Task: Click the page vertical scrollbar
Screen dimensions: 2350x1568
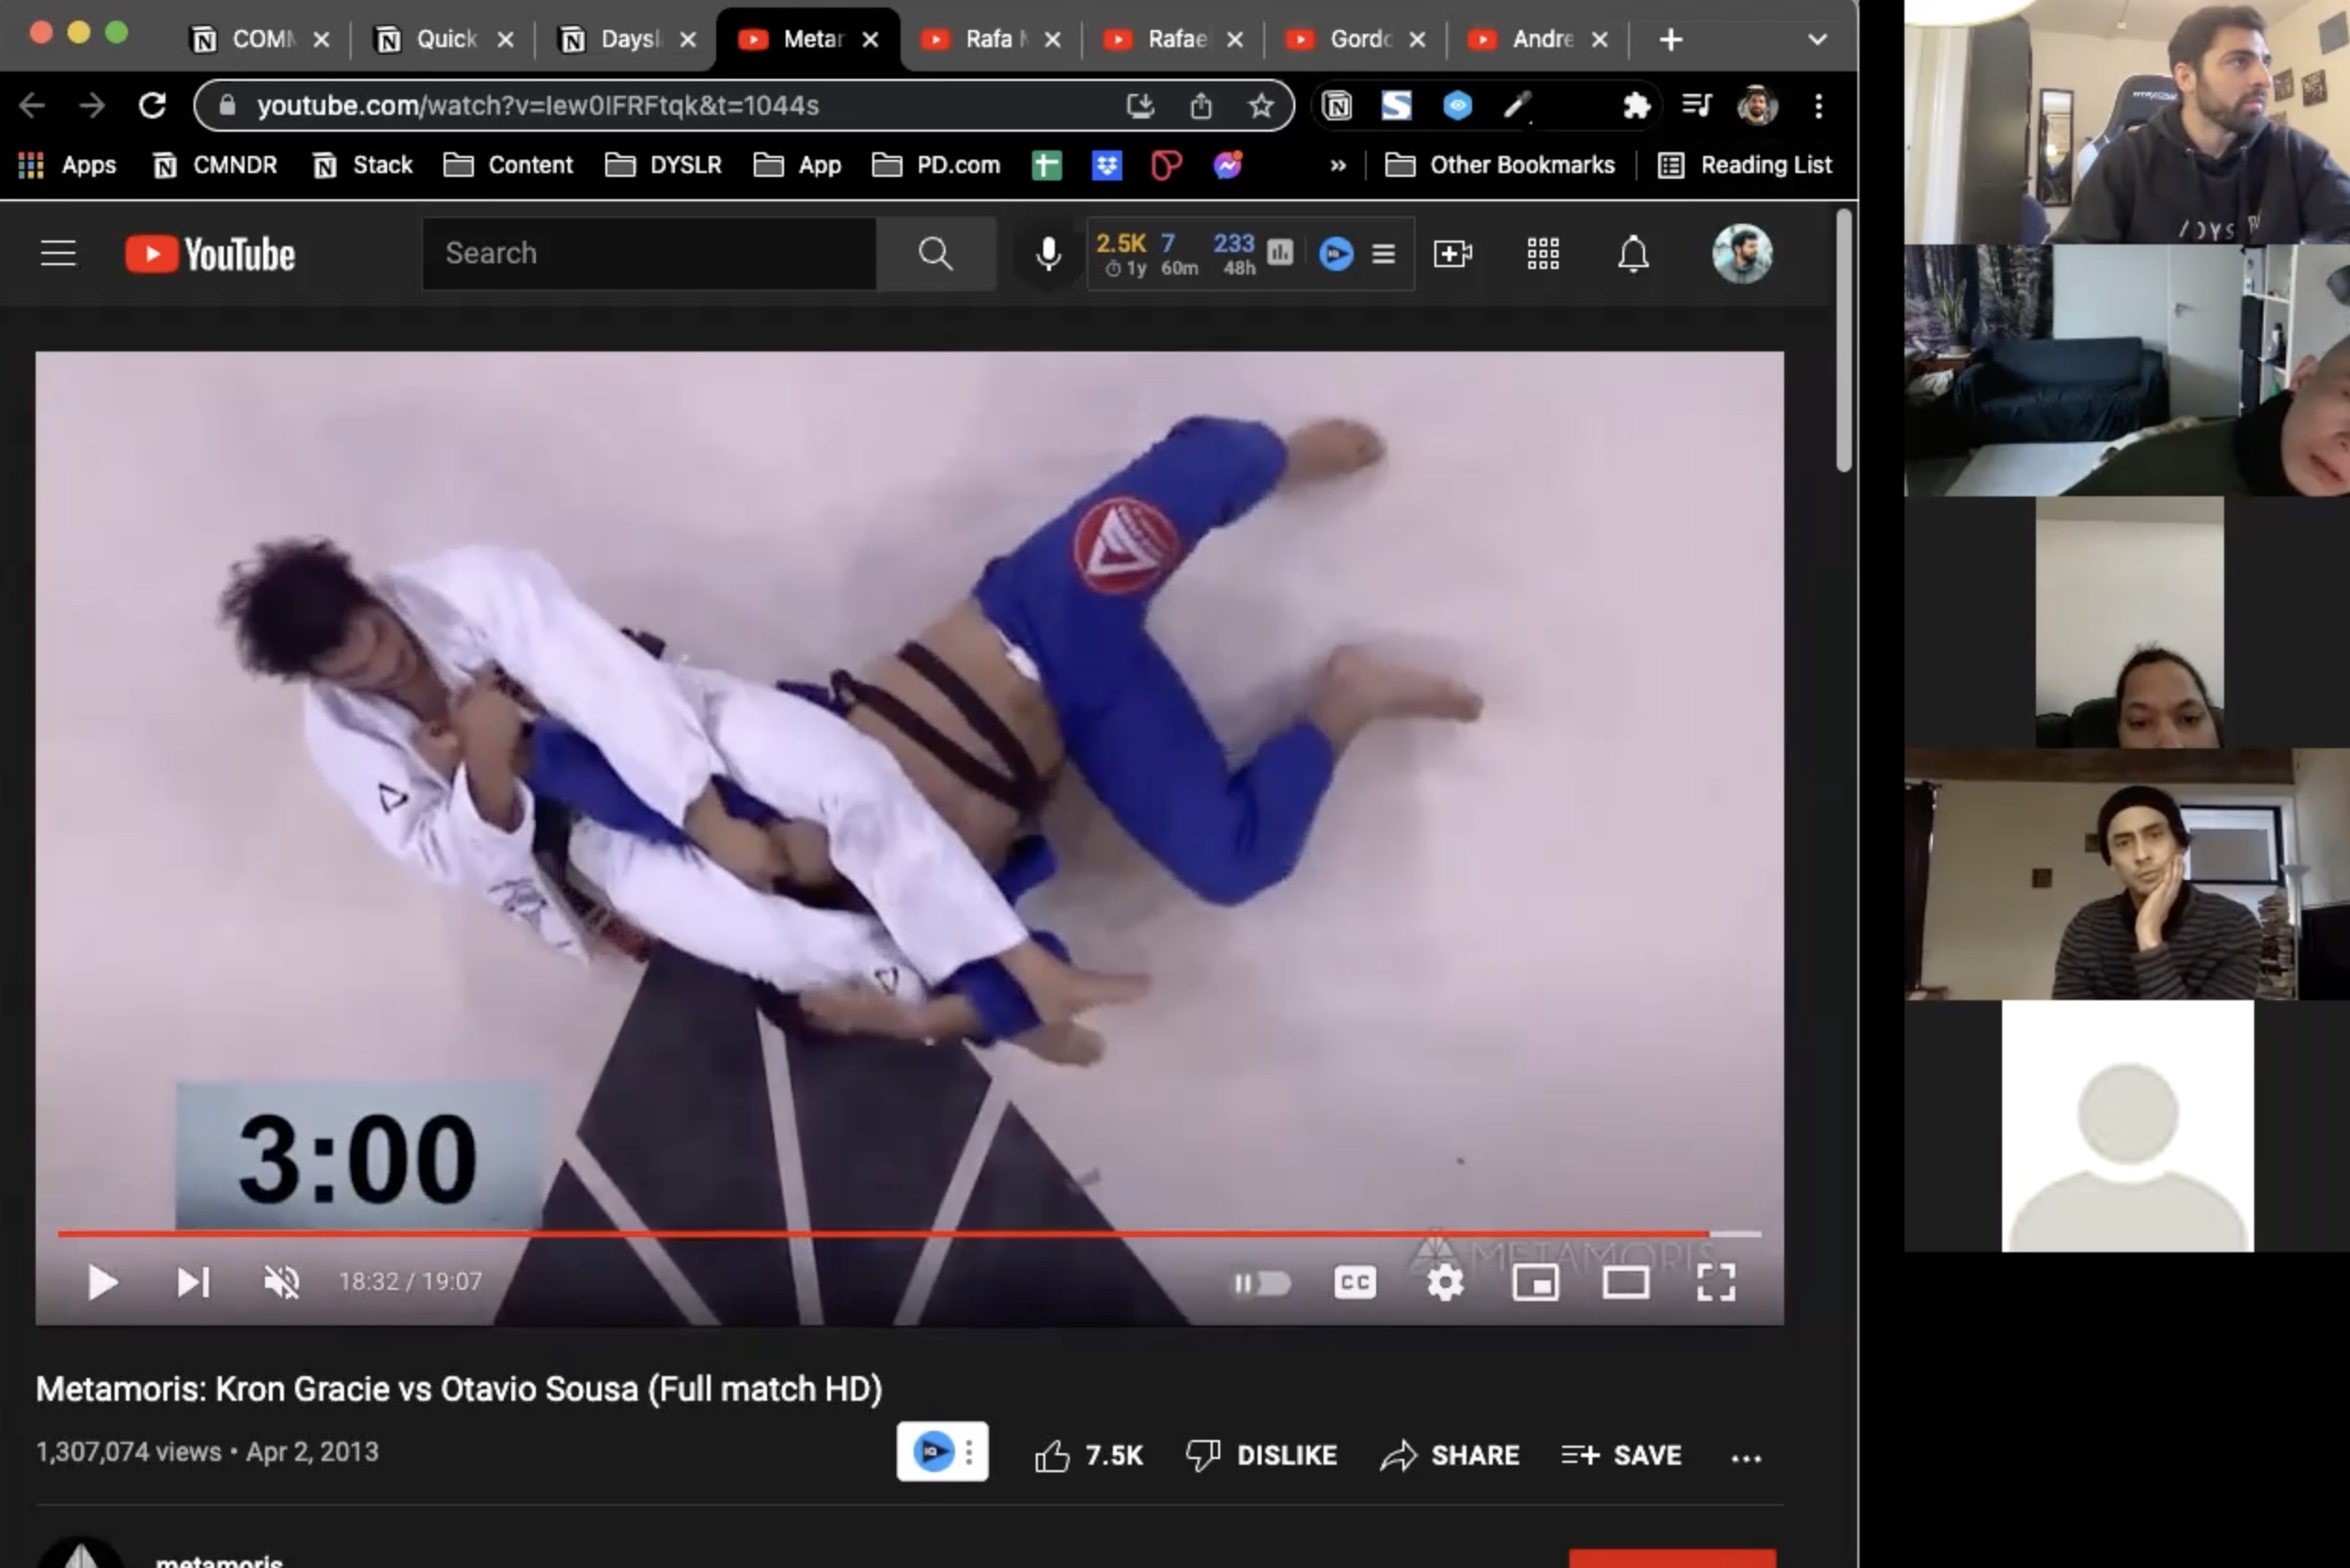Action: 1844,340
